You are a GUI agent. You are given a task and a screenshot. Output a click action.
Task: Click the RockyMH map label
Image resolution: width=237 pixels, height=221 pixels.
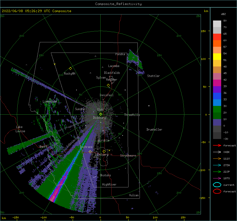coord(70,74)
